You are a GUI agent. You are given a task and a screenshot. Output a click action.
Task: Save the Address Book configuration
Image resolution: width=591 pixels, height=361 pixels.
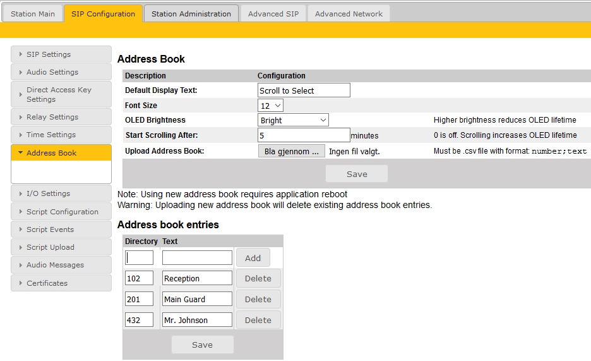tap(357, 174)
